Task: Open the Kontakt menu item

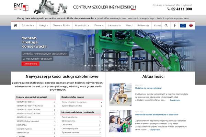Action: pyautogui.click(x=158, y=25)
